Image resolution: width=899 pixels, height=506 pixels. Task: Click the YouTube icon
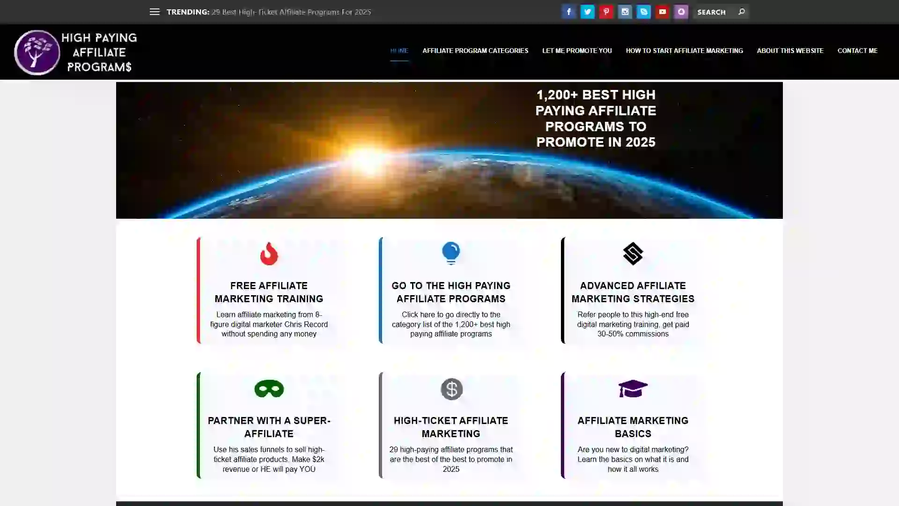pyautogui.click(x=662, y=12)
